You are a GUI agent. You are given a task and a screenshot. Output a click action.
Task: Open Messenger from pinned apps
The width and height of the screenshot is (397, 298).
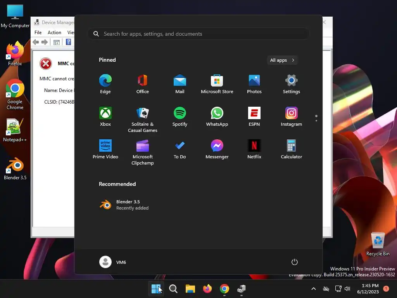217,149
